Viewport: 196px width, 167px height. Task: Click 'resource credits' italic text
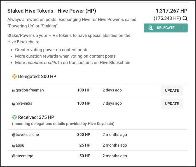(42, 63)
